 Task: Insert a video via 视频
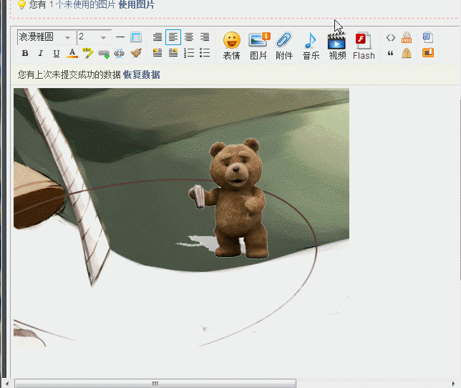pos(337,46)
